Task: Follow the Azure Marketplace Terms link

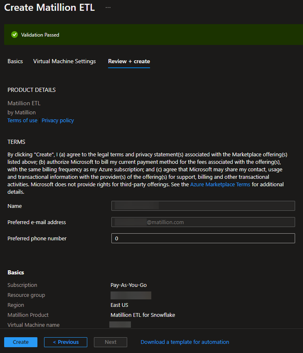Action: [220, 184]
